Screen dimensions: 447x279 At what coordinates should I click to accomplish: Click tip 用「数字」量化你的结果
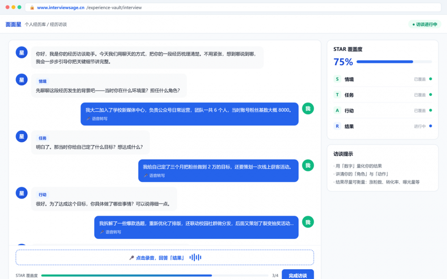click(x=358, y=166)
